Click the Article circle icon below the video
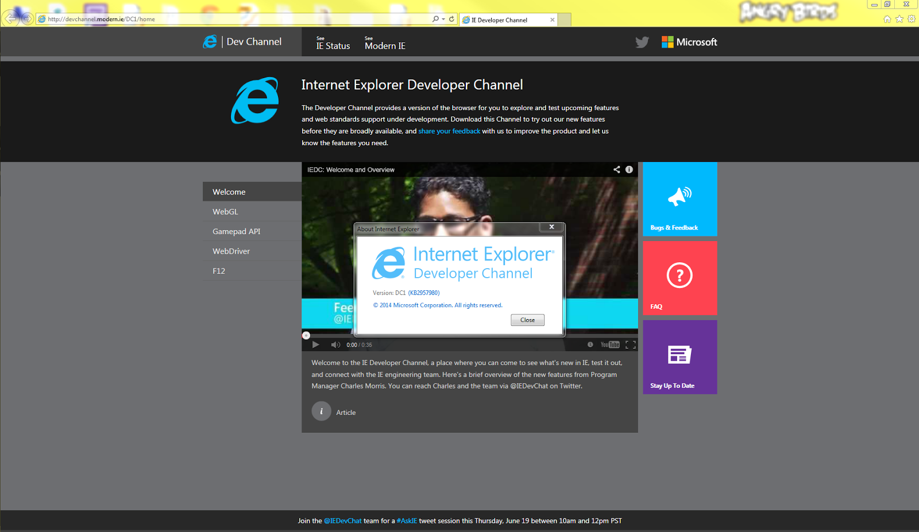The width and height of the screenshot is (919, 532). 321,411
